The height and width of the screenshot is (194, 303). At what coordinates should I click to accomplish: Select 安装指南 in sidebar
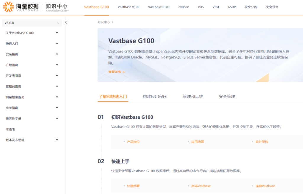(12, 54)
